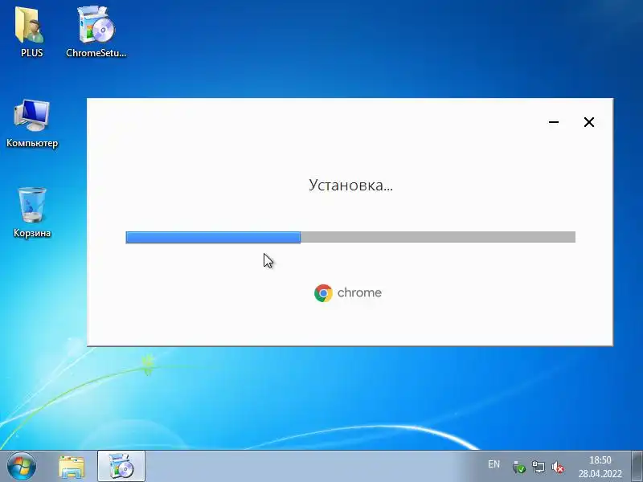Select the Компьютер desktop icon
The height and width of the screenshot is (482, 643).
(x=32, y=123)
